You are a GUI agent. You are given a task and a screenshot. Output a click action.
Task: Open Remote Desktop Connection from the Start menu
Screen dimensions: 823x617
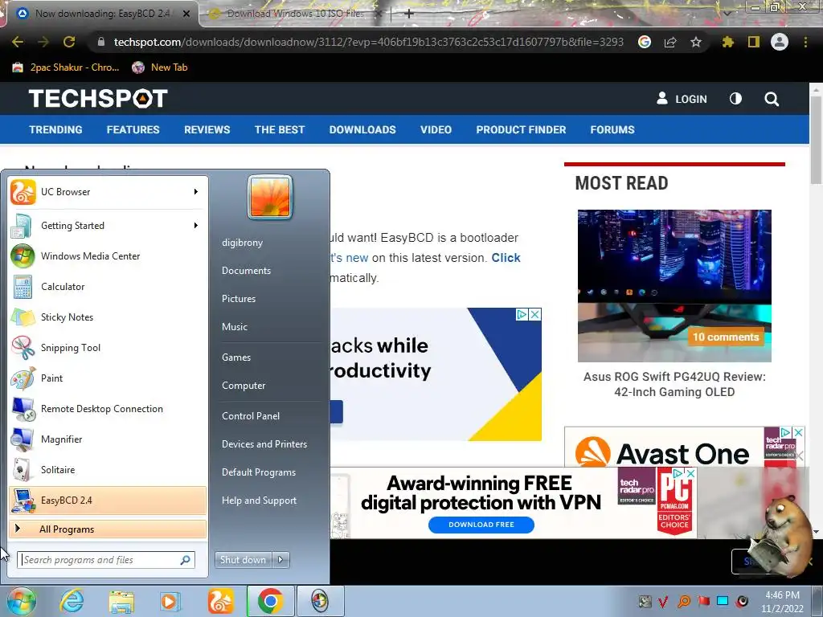click(x=107, y=409)
